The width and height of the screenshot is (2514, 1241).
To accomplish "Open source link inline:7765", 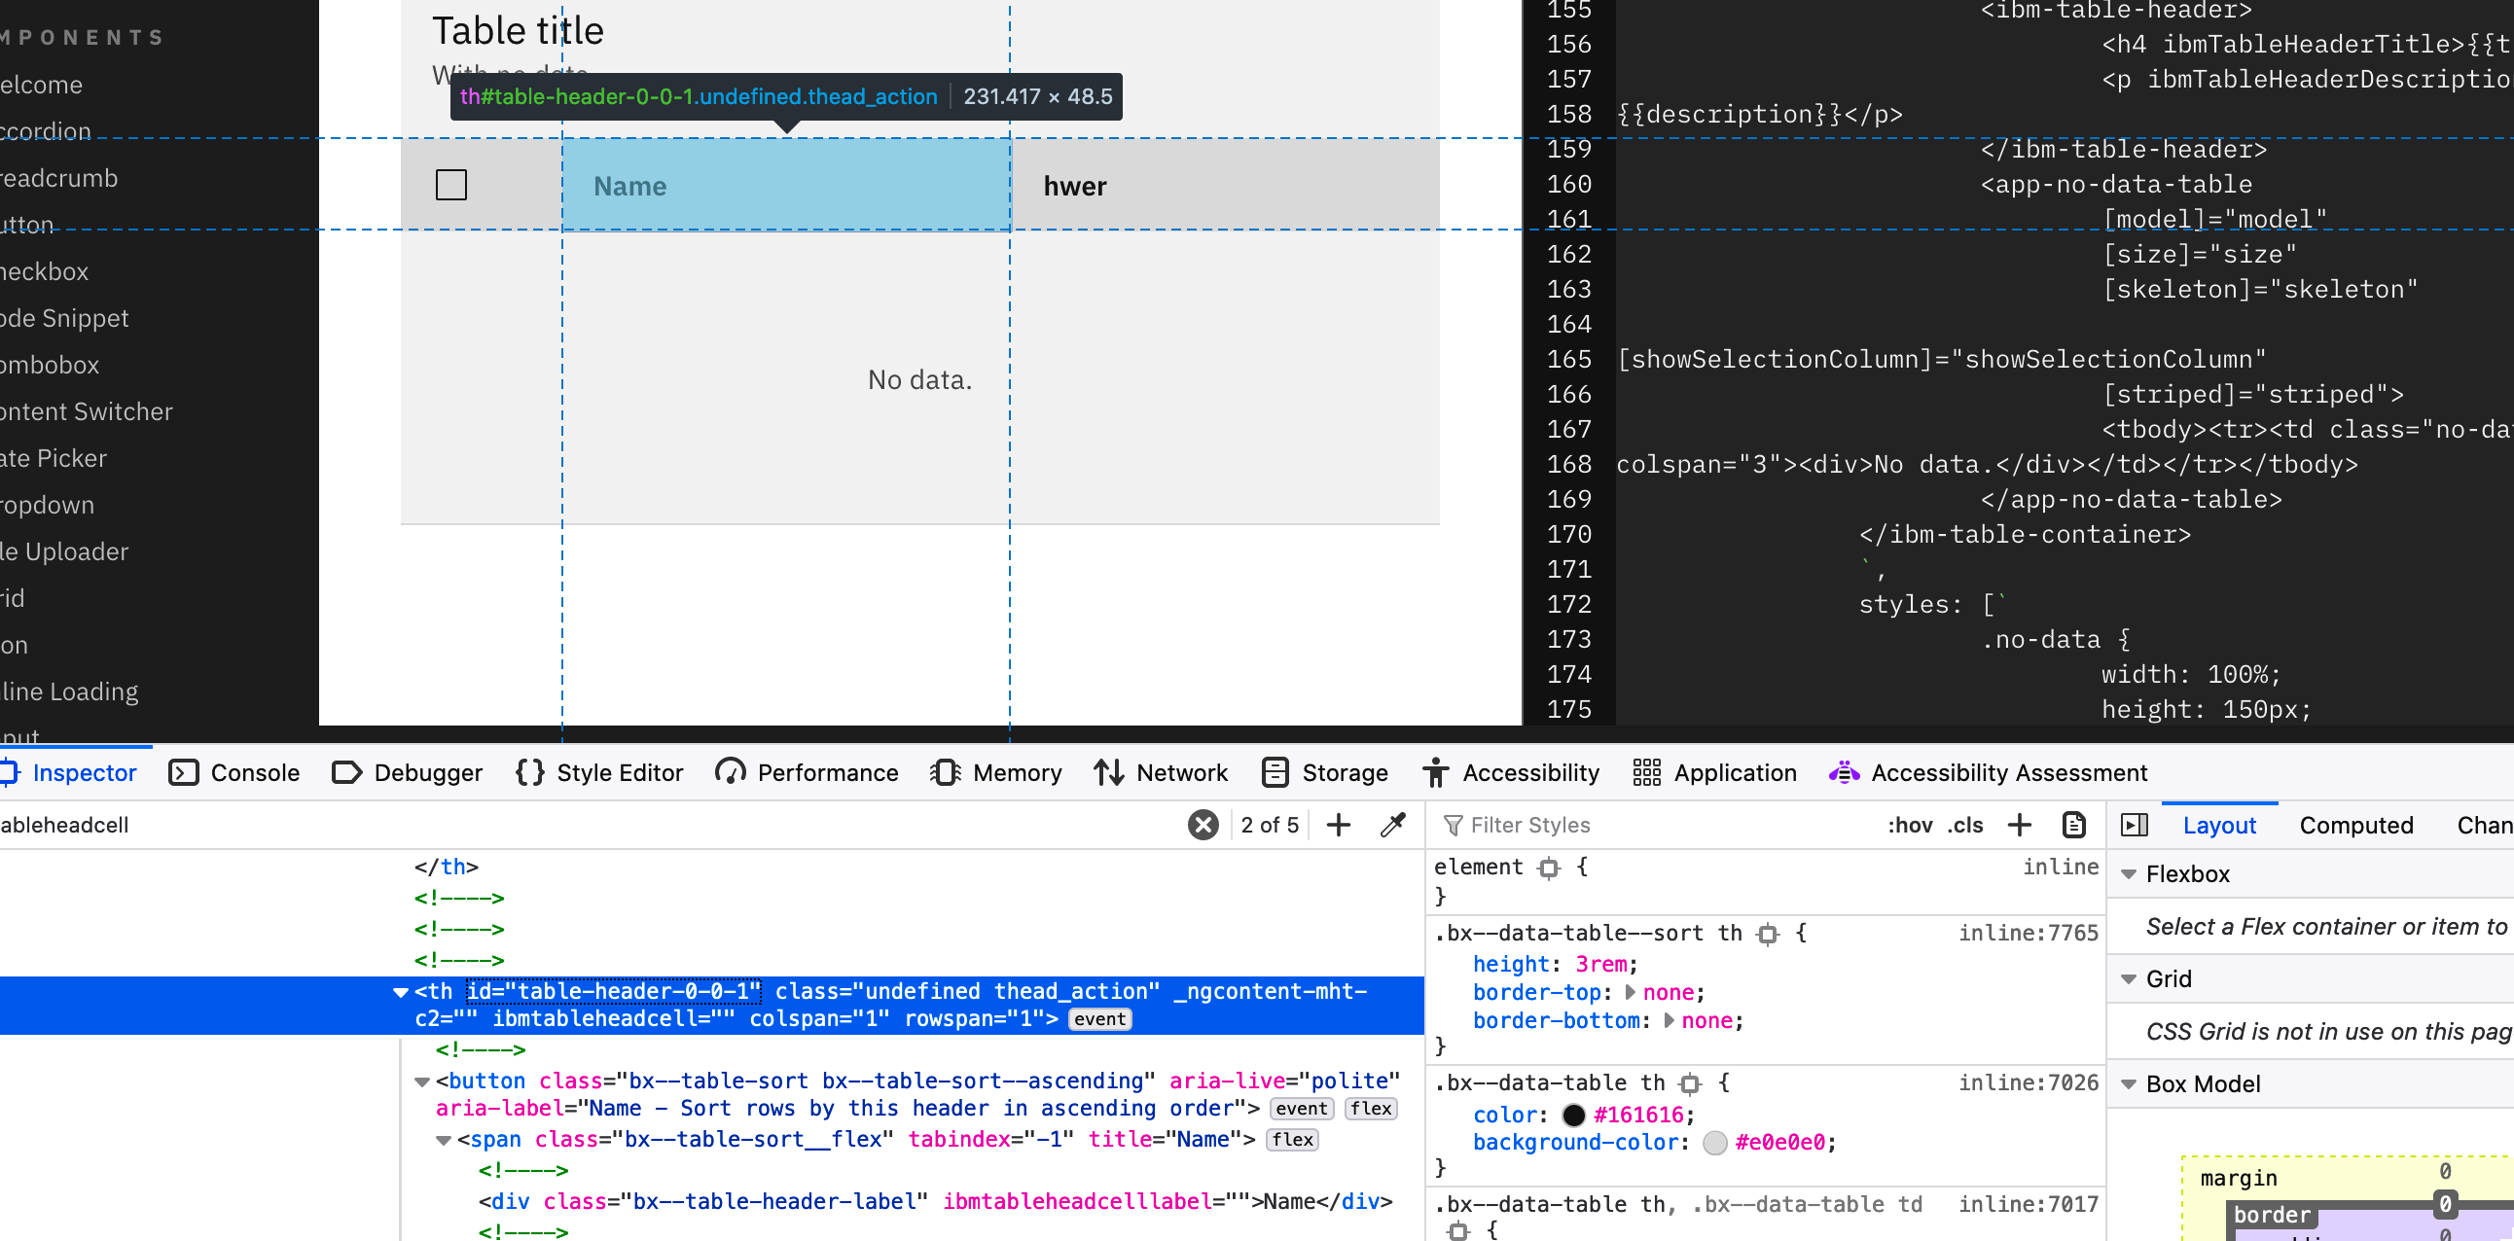I will pyautogui.click(x=2028, y=934).
